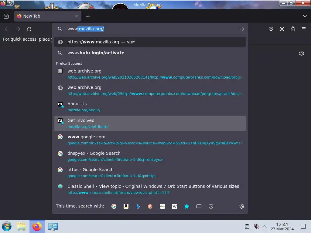Open the www.google.com history result
Screen dimensions: 311x233
coord(150,140)
